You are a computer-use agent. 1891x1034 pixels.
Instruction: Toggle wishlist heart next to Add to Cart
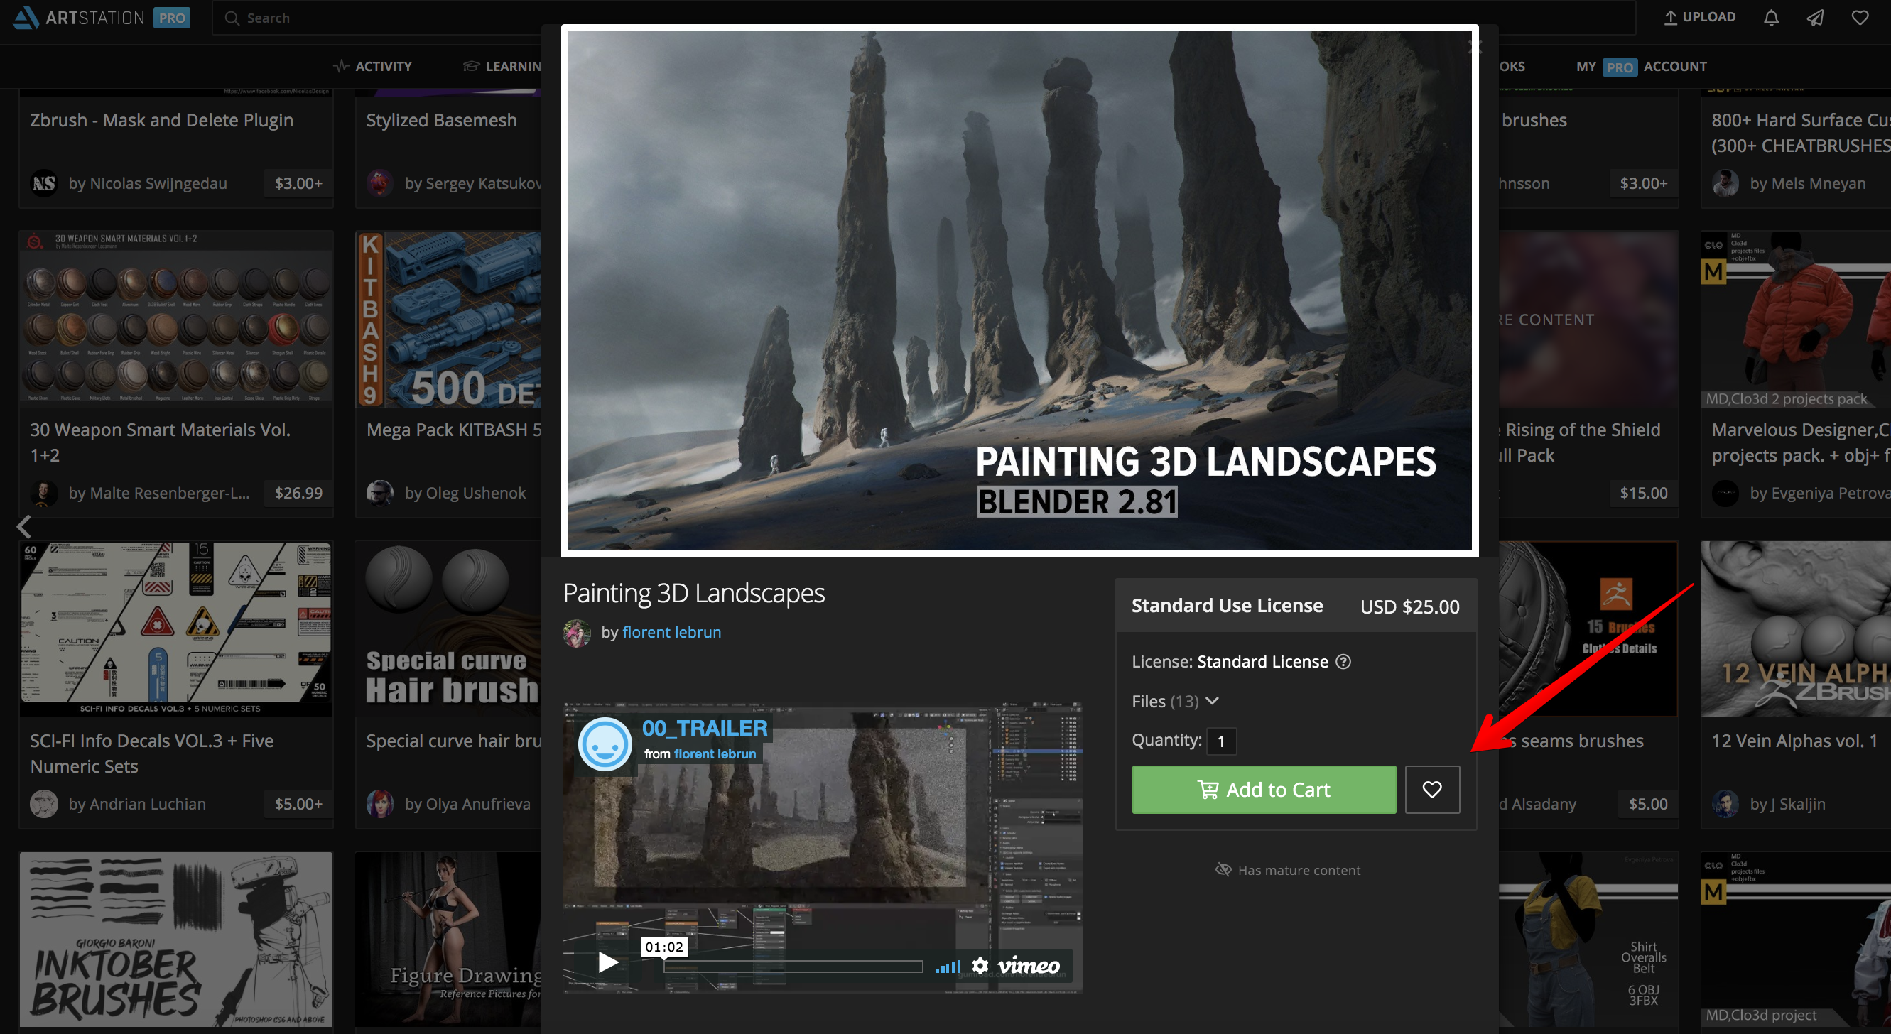1431,789
